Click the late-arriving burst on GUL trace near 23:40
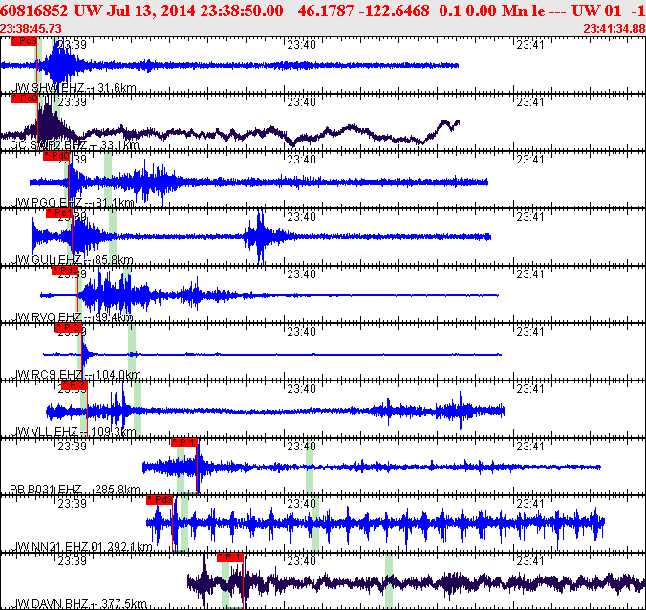Viewport: 646px width, 610px height. click(x=260, y=236)
